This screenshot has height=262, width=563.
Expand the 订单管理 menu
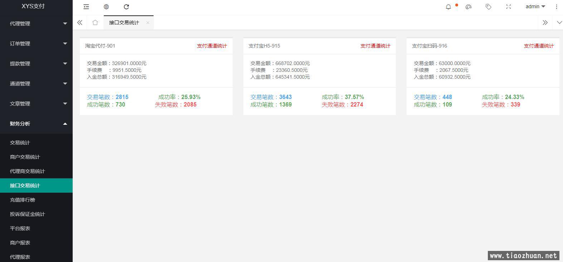pyautogui.click(x=36, y=44)
